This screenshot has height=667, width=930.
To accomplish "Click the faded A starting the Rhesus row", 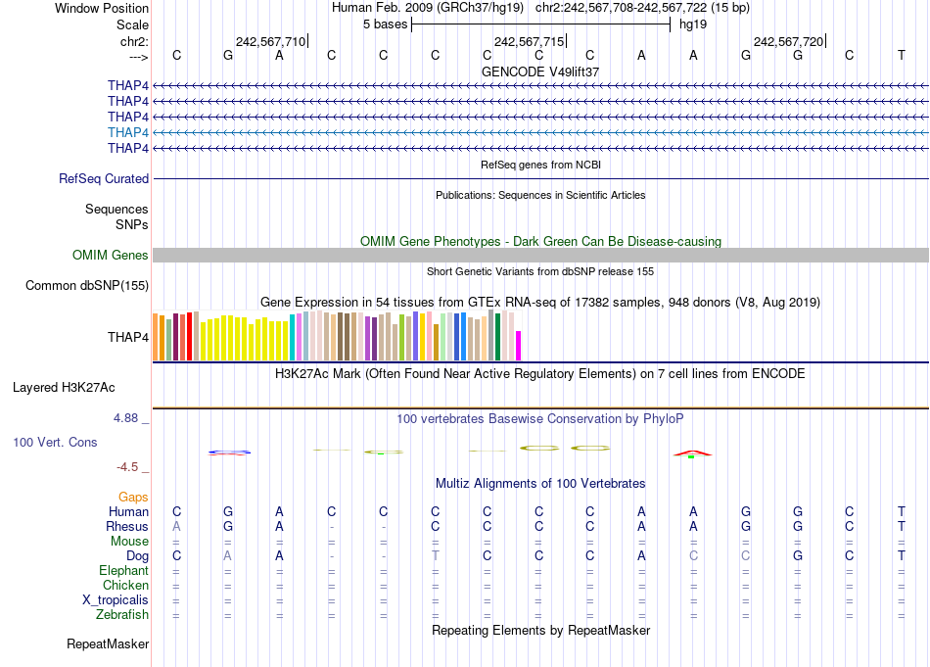I will [x=176, y=526].
